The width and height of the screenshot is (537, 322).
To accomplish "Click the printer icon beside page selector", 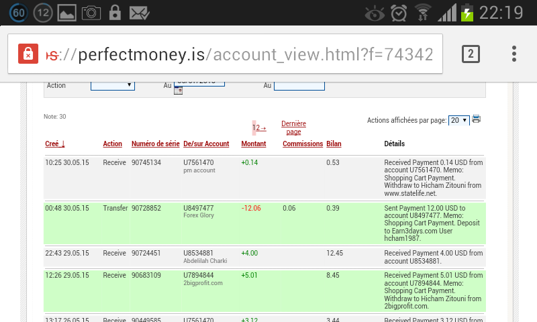I will click(477, 119).
